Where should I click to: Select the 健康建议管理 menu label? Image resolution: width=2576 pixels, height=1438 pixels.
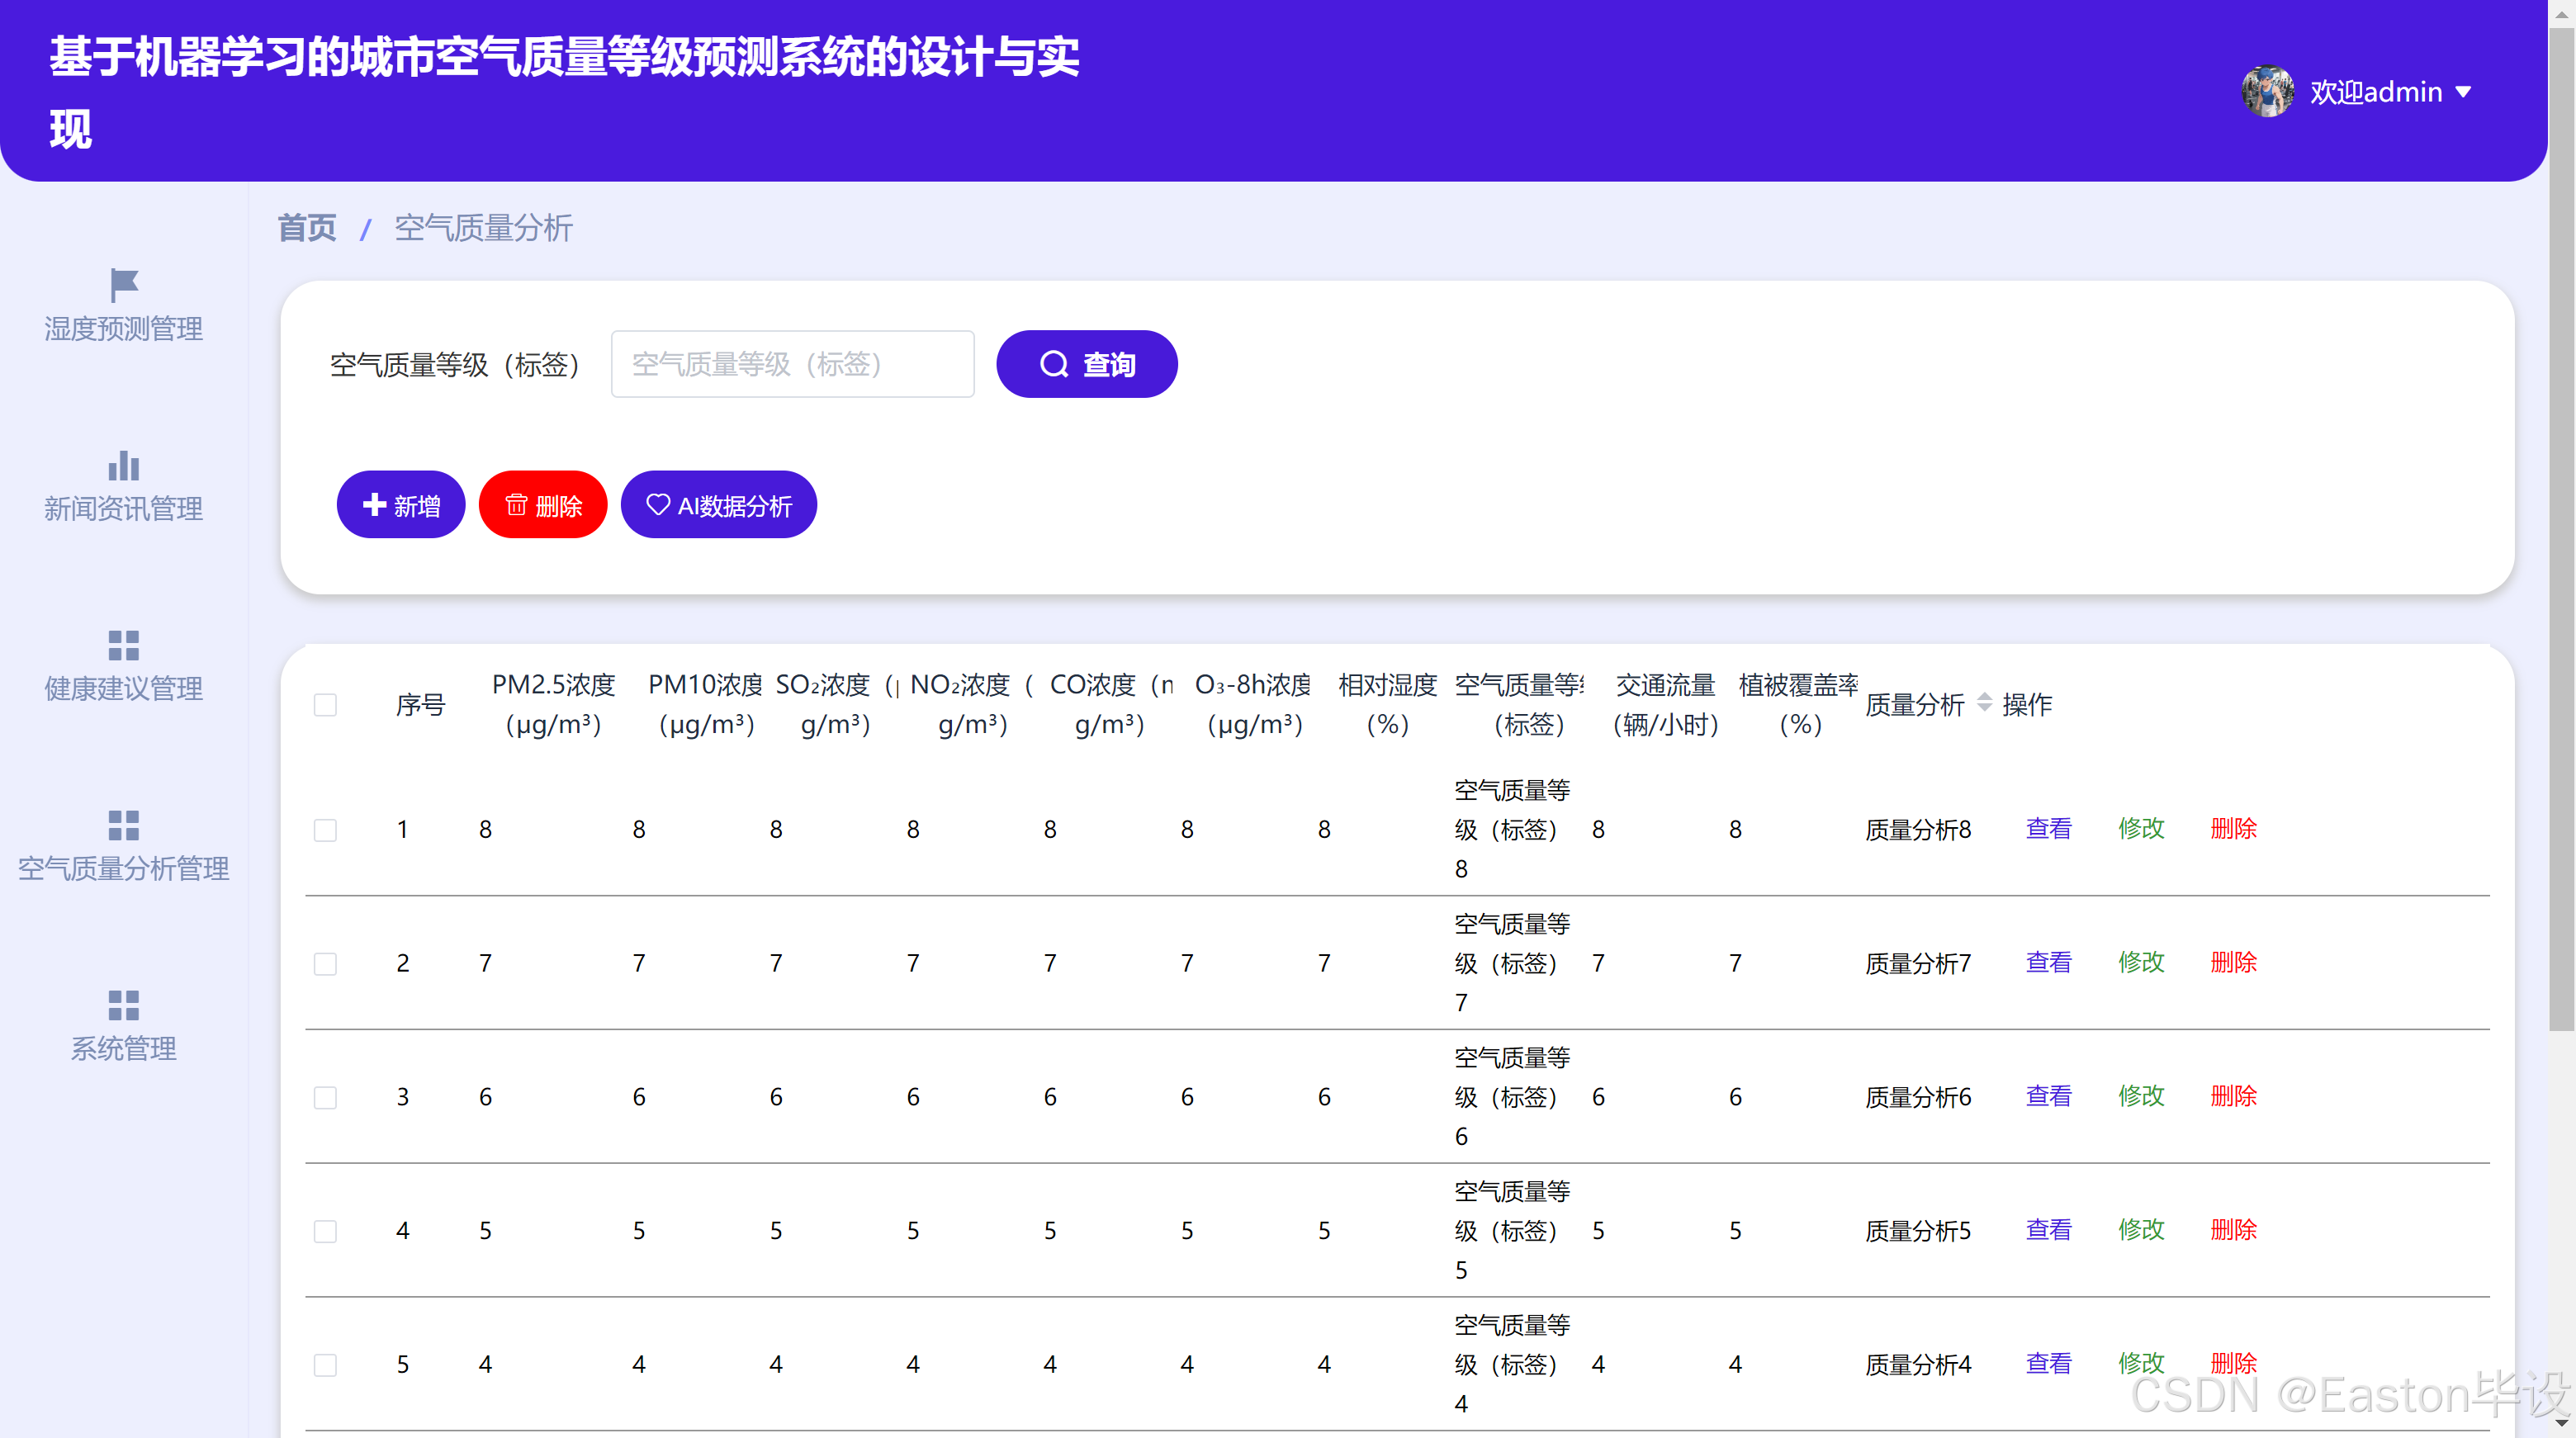[x=123, y=689]
